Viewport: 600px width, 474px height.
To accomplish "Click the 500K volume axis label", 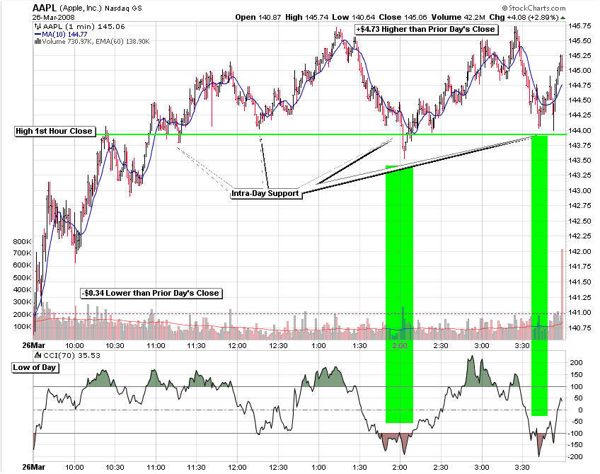I will tap(23, 278).
